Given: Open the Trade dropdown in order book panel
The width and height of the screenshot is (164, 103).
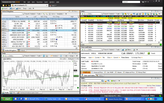Looking at the screenshot, I should 118,14.
